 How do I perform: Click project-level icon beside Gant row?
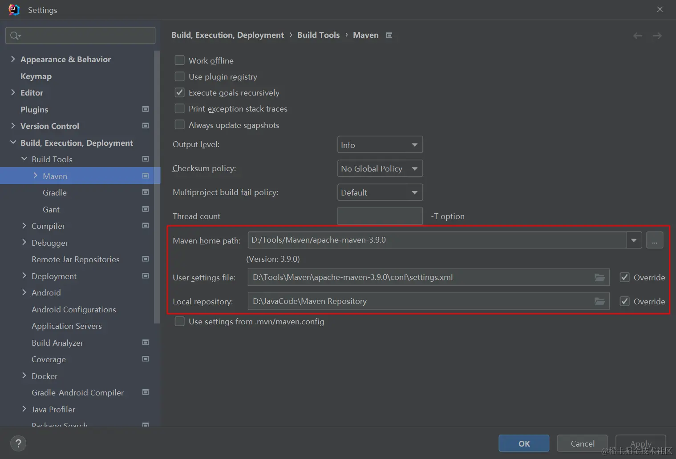[145, 209]
